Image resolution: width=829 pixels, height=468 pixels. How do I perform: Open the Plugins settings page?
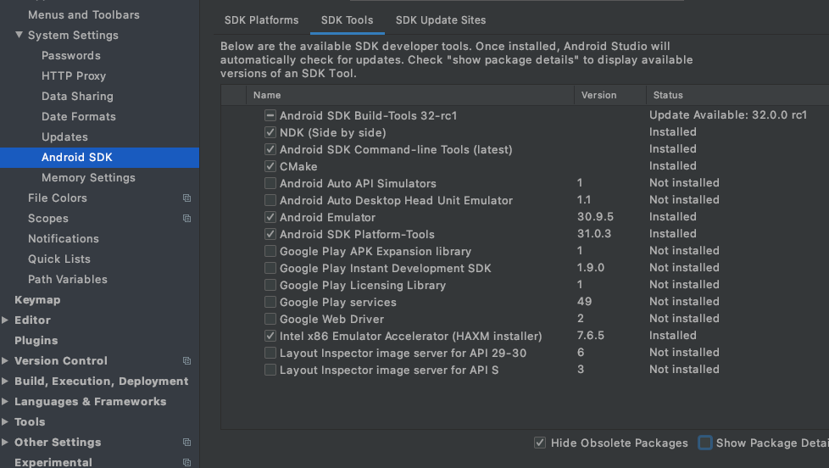36,341
